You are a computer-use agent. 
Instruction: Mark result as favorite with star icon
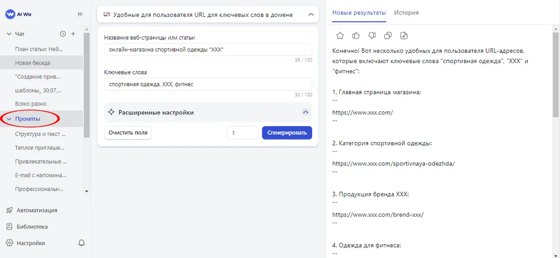pos(340,36)
